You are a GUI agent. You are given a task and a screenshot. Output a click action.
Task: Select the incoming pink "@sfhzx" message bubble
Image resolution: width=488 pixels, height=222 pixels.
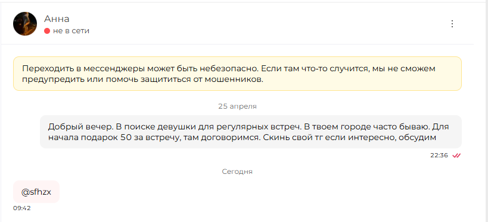click(36, 192)
